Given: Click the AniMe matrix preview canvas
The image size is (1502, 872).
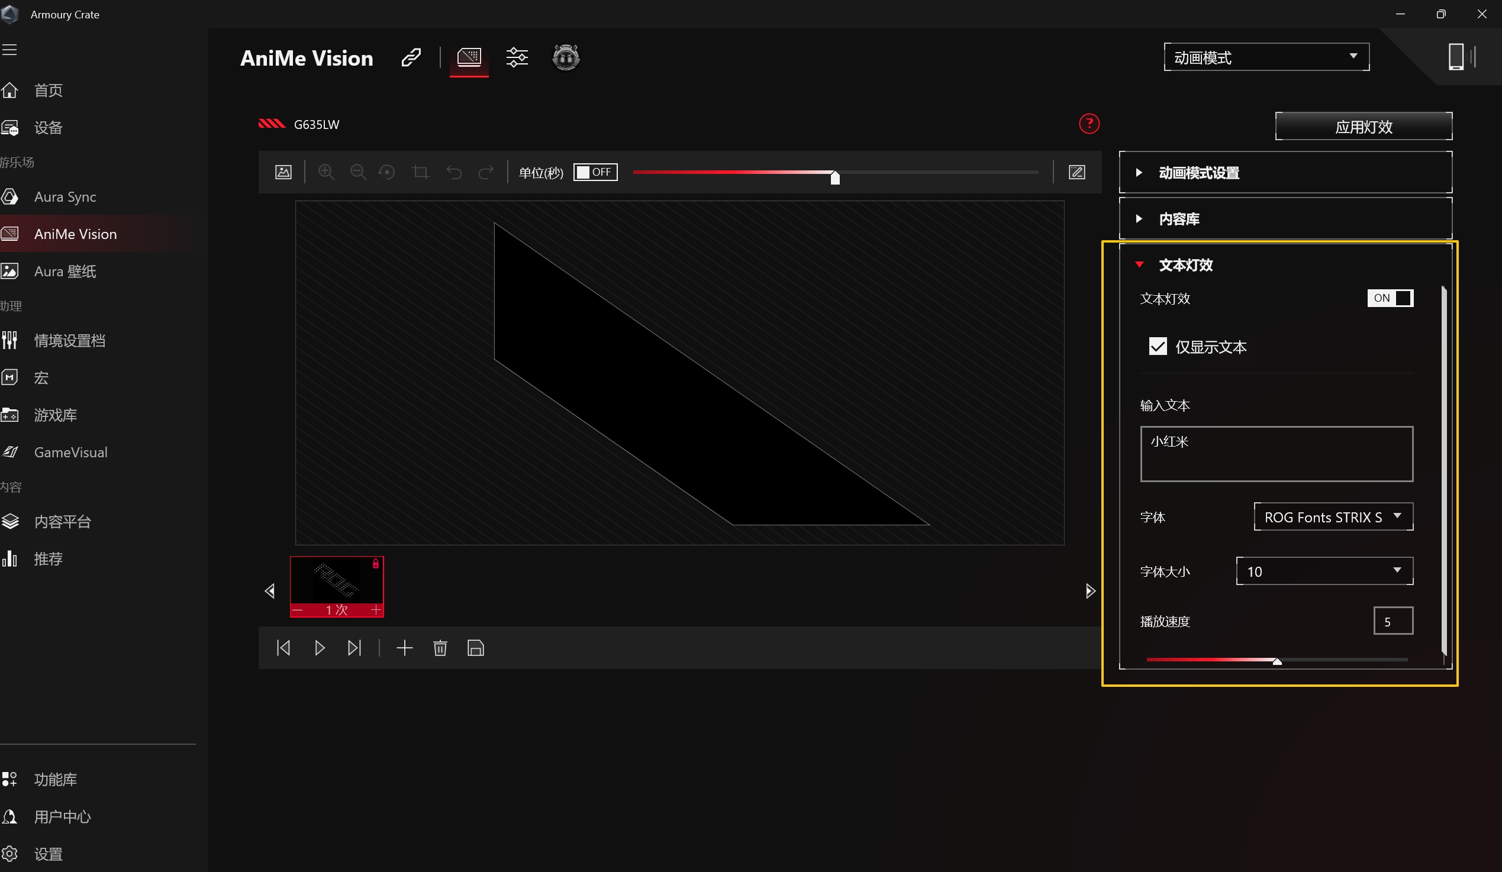Looking at the screenshot, I should pos(679,373).
